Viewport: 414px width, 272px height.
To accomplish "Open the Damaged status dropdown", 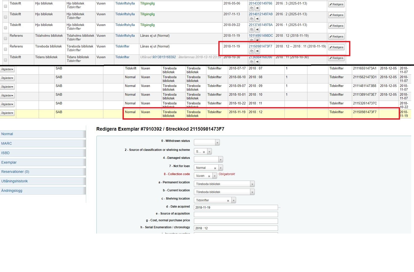I will click(x=208, y=160).
